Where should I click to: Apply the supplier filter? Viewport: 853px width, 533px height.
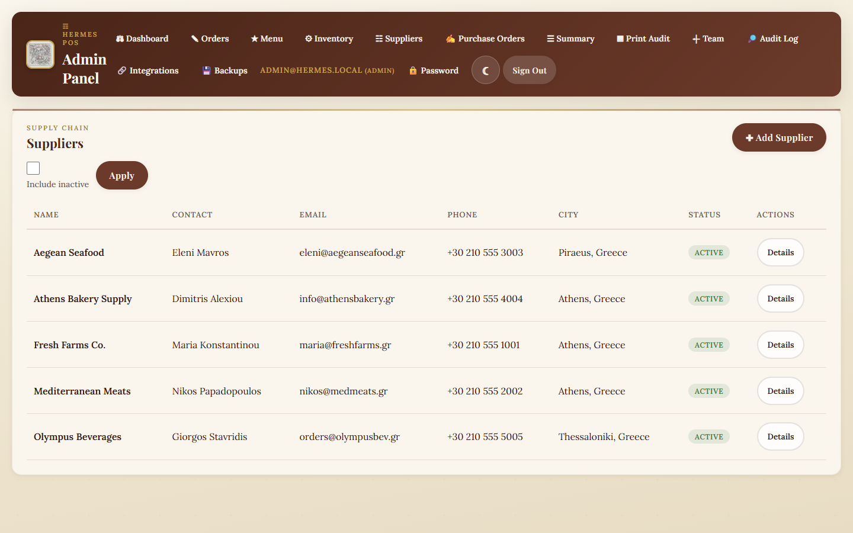[x=121, y=175]
